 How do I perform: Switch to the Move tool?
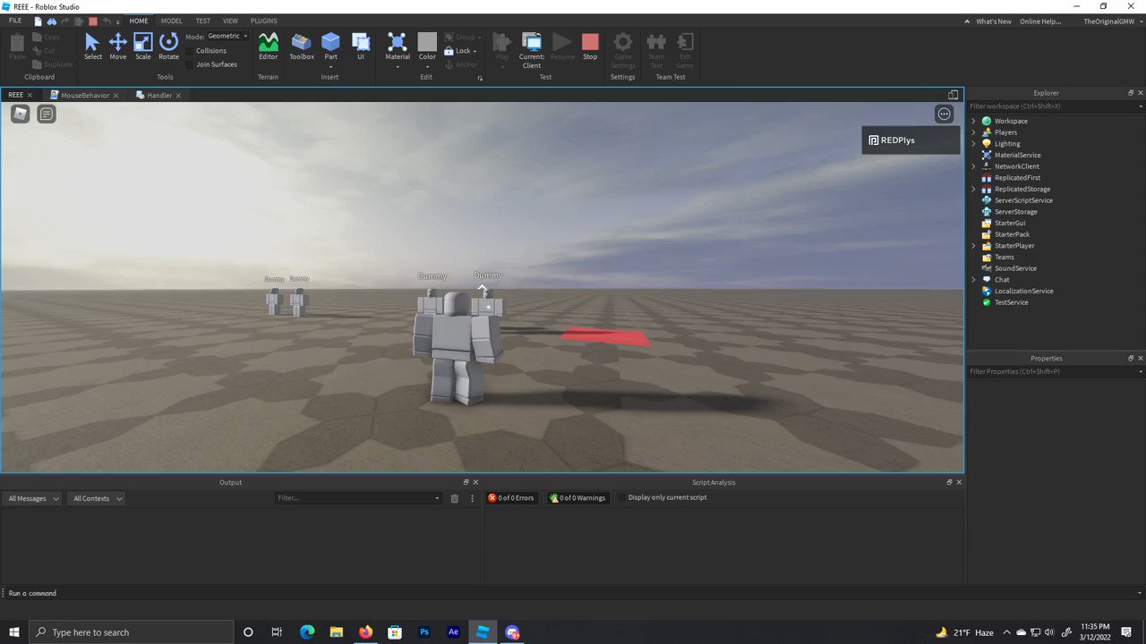pyautogui.click(x=117, y=45)
